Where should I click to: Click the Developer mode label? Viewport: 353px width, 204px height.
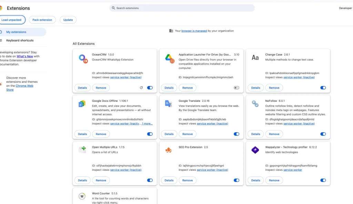click(x=345, y=8)
